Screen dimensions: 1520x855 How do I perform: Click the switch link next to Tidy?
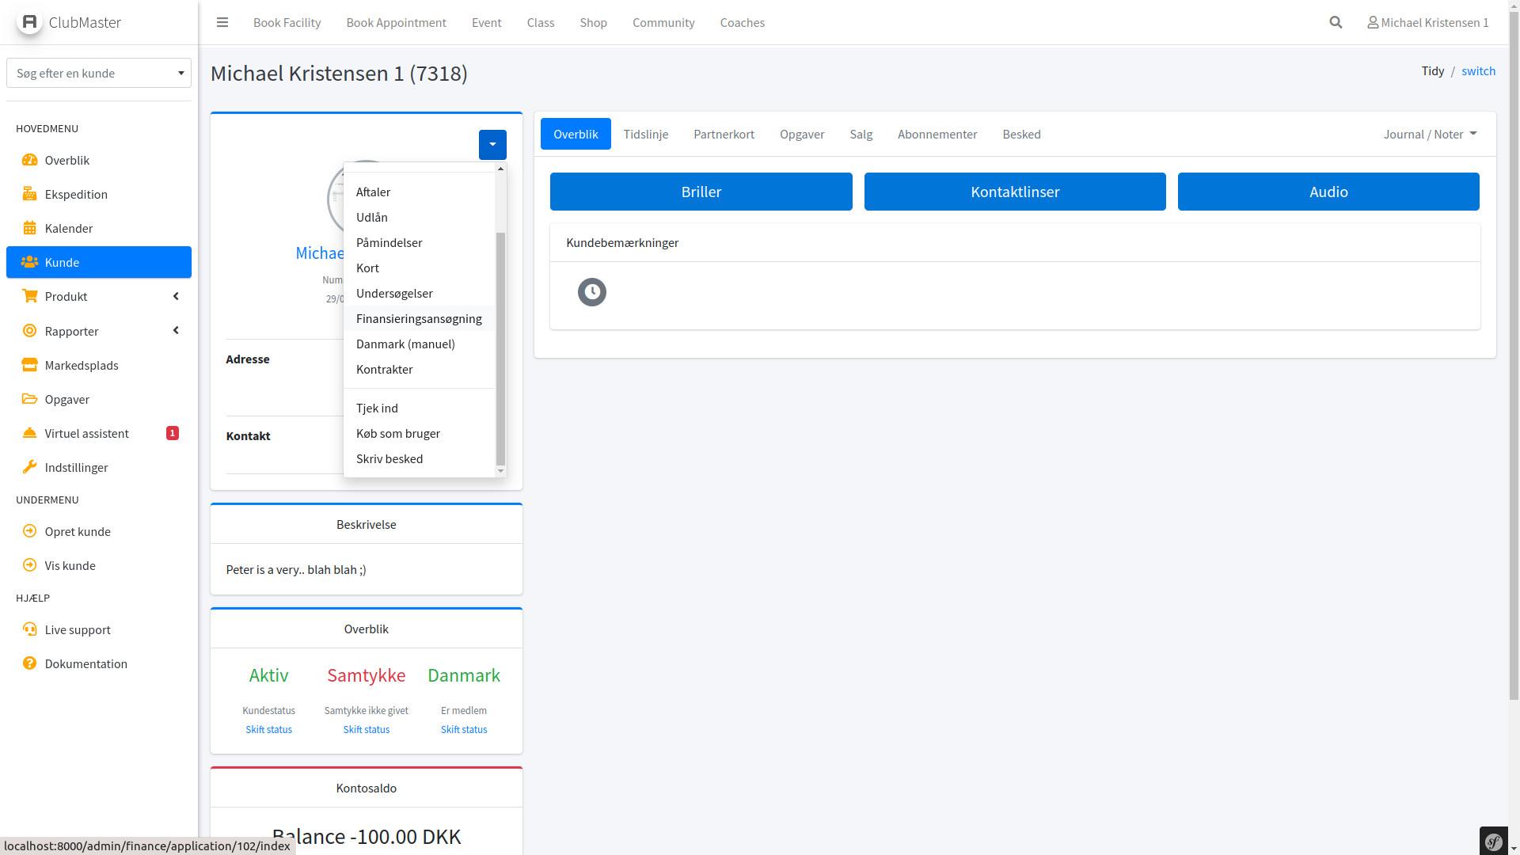pos(1478,70)
